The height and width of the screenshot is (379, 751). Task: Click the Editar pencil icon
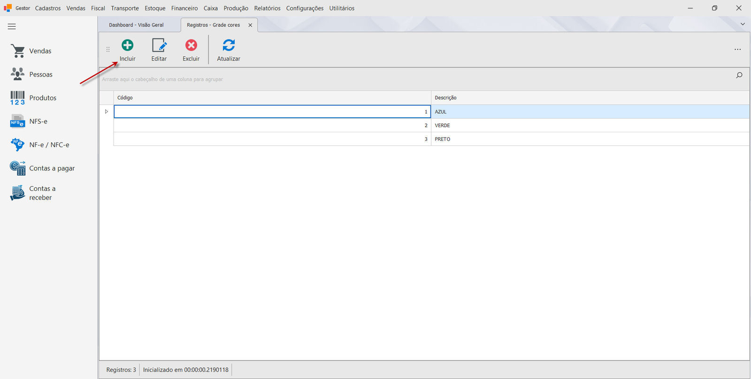[159, 45]
